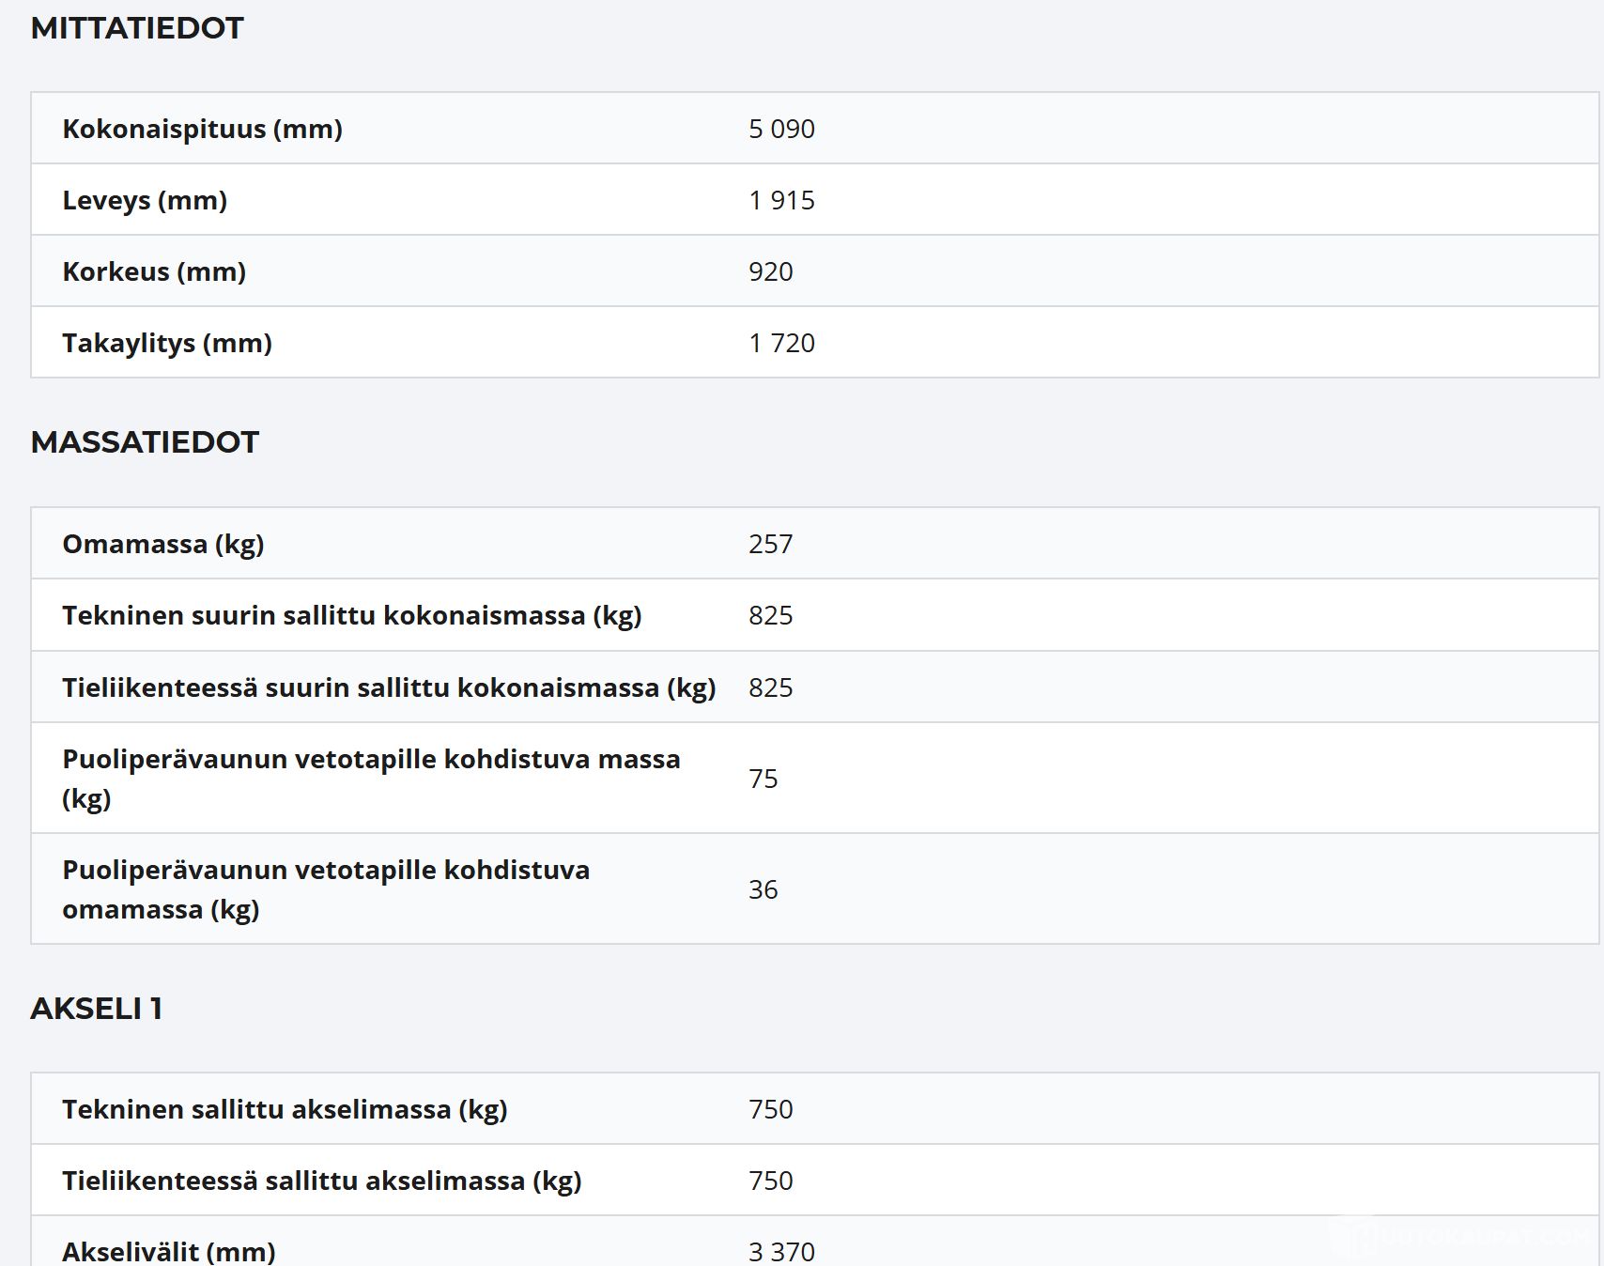
Task: Click the AKSELI 1 section heading
Action: pos(97,1009)
